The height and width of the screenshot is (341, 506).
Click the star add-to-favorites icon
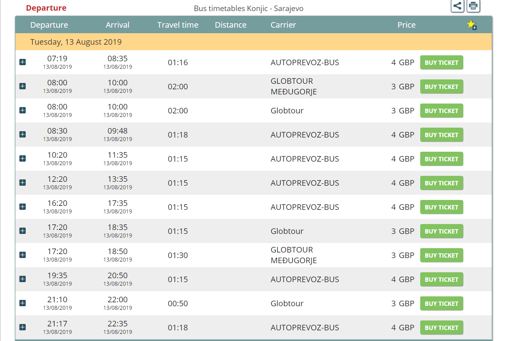pyautogui.click(x=472, y=25)
